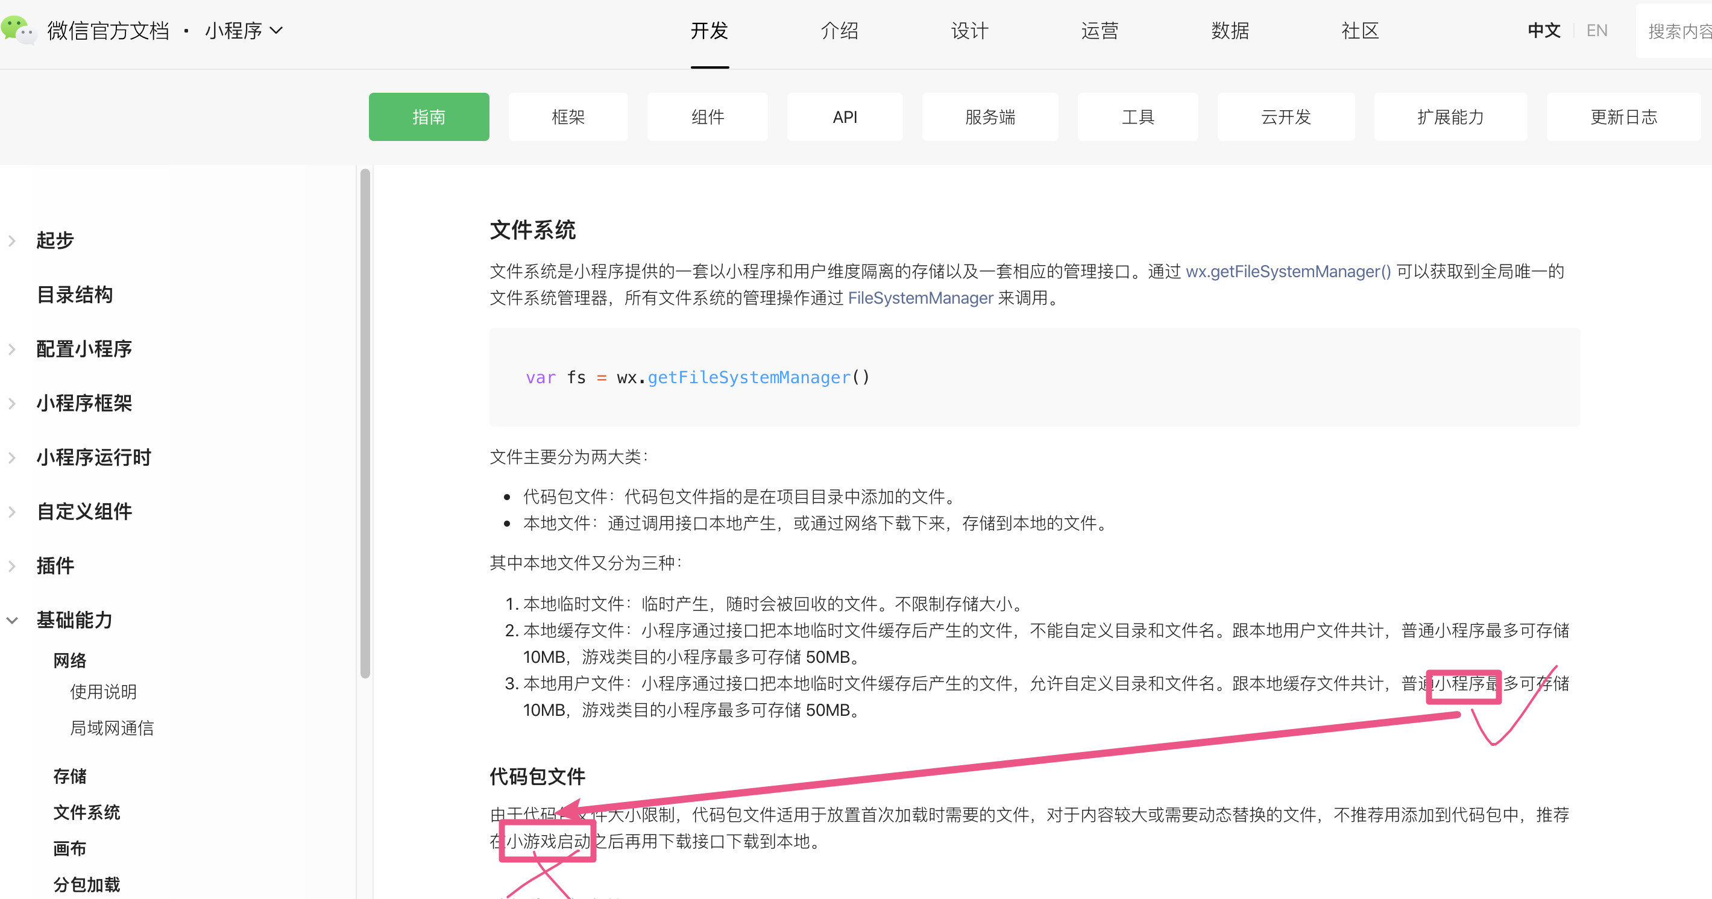Expand the 自定义组件 section arrow
The height and width of the screenshot is (899, 1712).
coord(12,512)
